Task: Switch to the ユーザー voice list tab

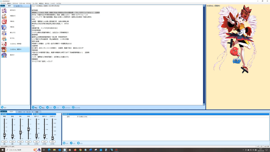Action: coord(18,6)
